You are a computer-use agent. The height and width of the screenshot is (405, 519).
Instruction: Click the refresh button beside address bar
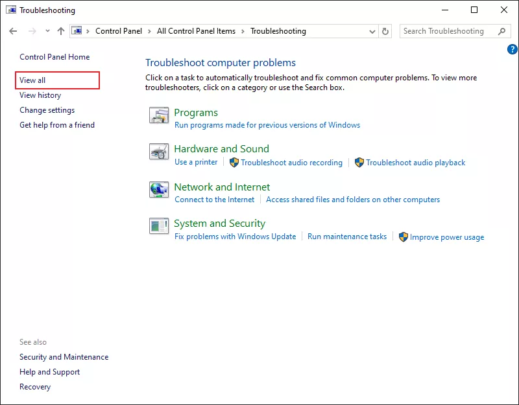tap(385, 31)
